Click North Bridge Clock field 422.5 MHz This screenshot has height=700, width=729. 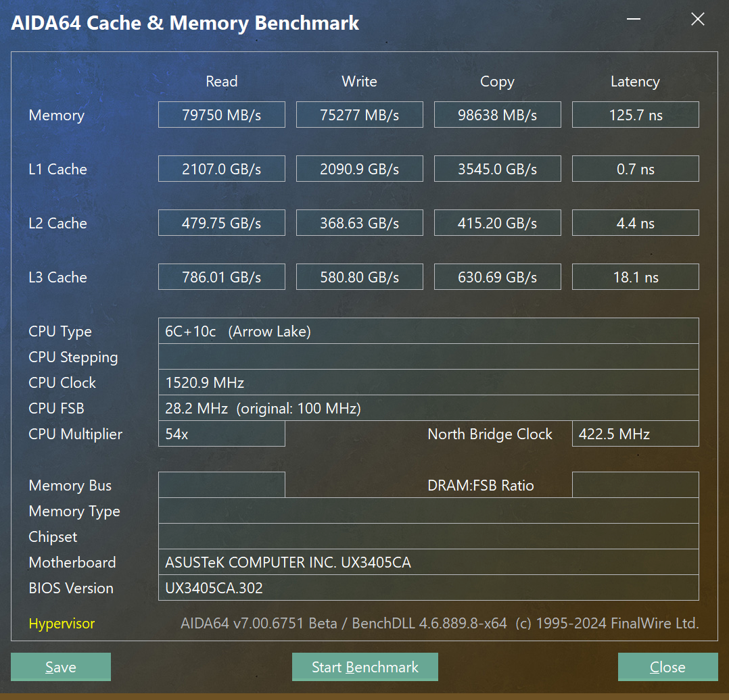(636, 434)
